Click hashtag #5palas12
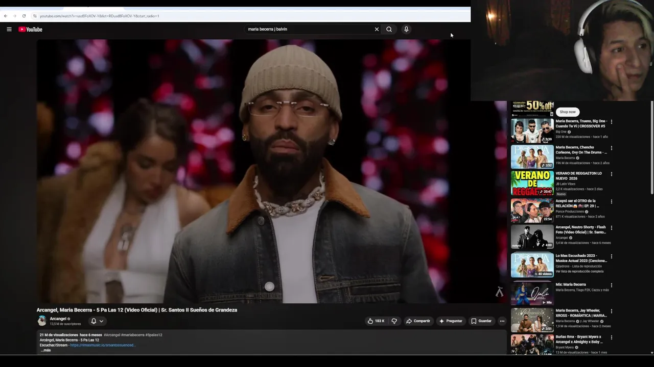This screenshot has width=654, height=367. (154, 335)
